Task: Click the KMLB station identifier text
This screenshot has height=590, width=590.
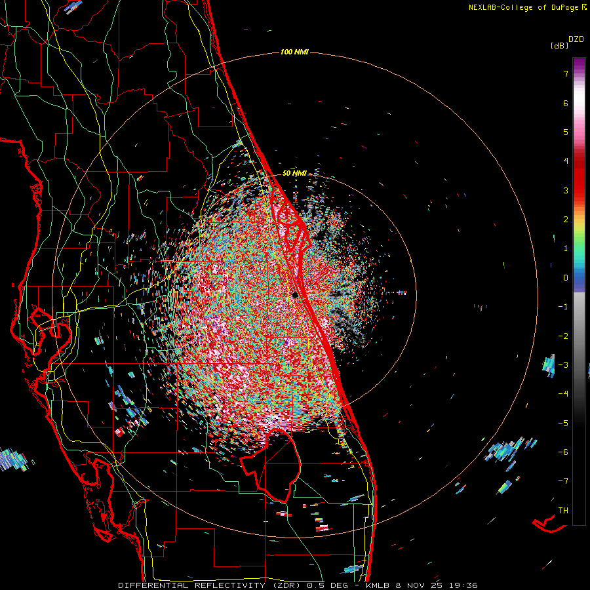Action: [x=378, y=585]
